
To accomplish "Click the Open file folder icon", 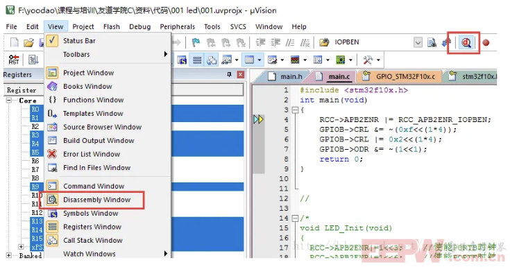I will pyautogui.click(x=28, y=42).
